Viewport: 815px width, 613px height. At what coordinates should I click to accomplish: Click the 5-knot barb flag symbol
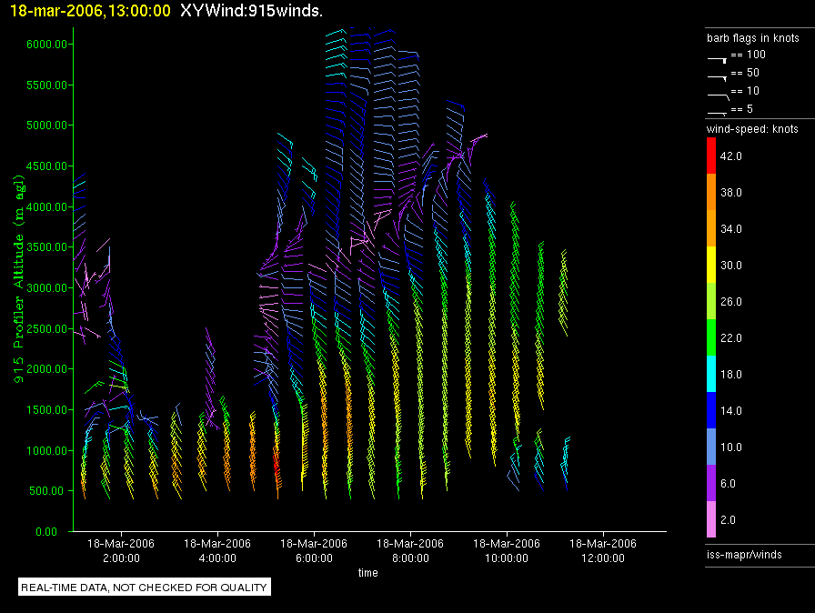pos(718,111)
